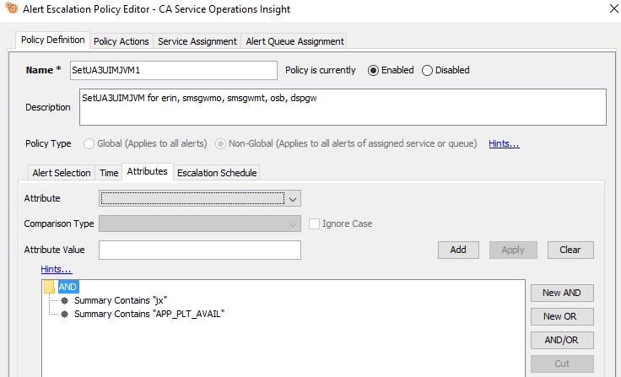Screen dimensions: 621x377
Task: Open the Service Assignment tab
Action: point(197,41)
